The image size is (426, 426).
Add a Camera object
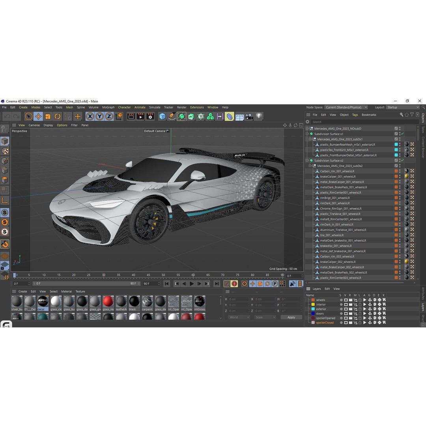249,116
